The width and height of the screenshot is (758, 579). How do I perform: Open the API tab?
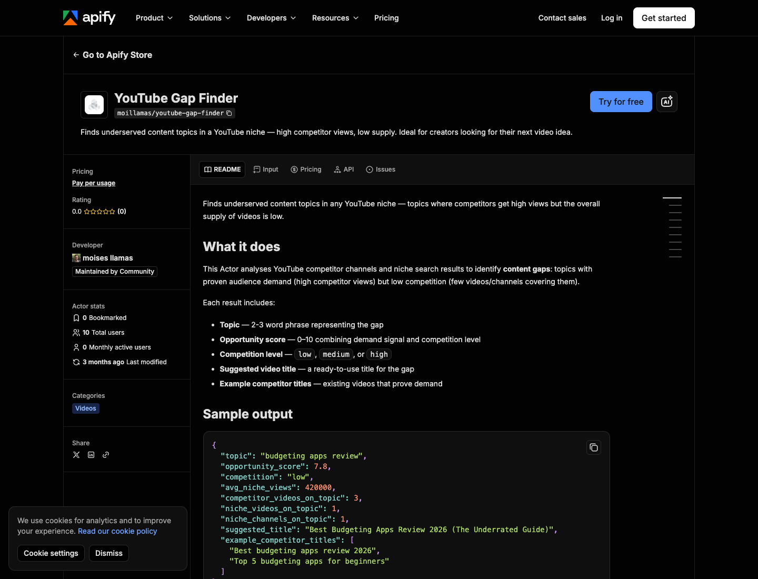tap(344, 169)
